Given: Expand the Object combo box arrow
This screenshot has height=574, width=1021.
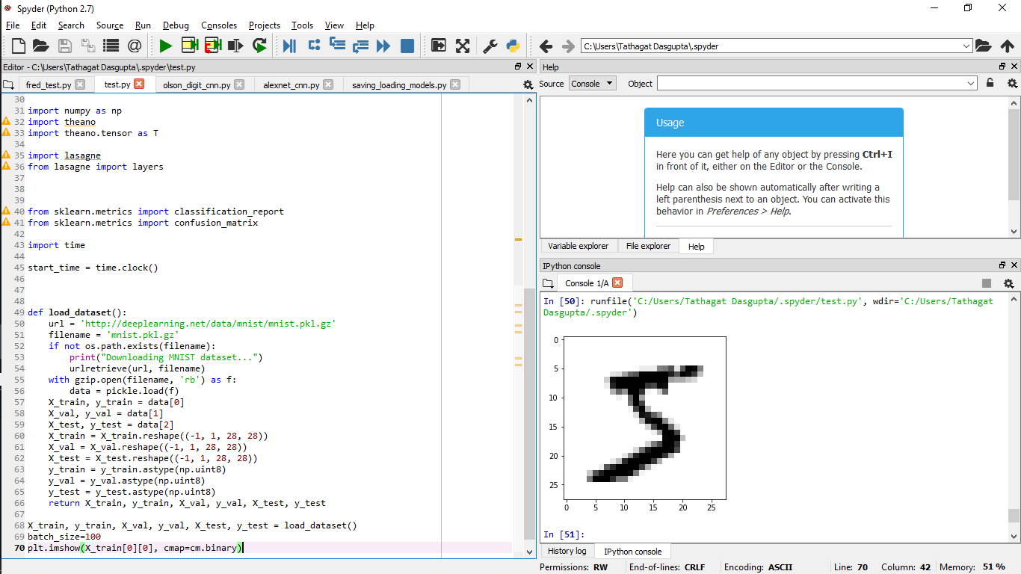Looking at the screenshot, I should pyautogui.click(x=971, y=84).
